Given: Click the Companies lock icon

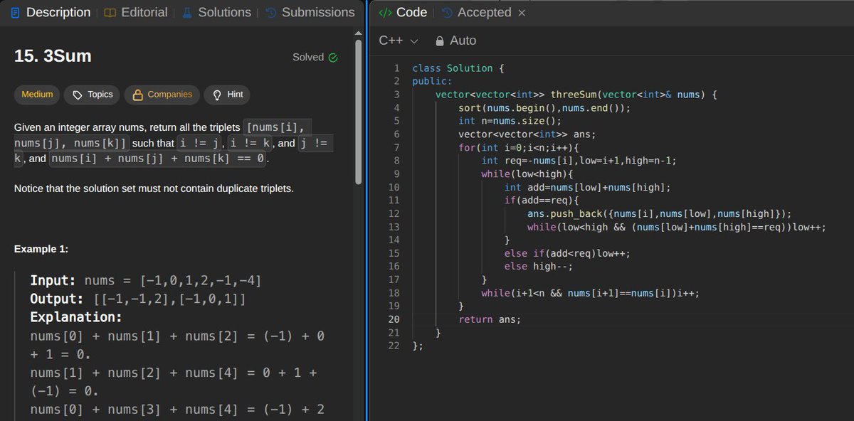Looking at the screenshot, I should coord(138,95).
